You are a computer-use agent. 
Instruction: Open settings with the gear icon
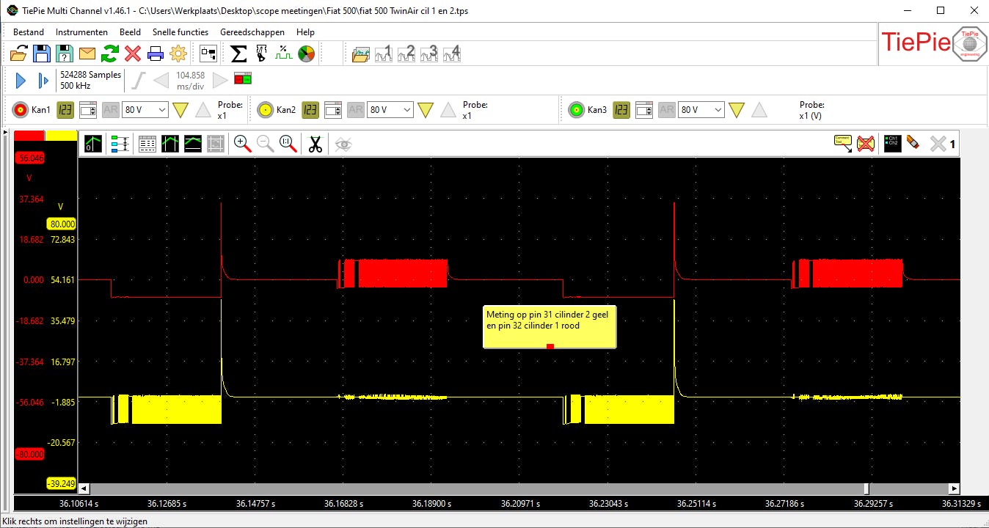(178, 54)
